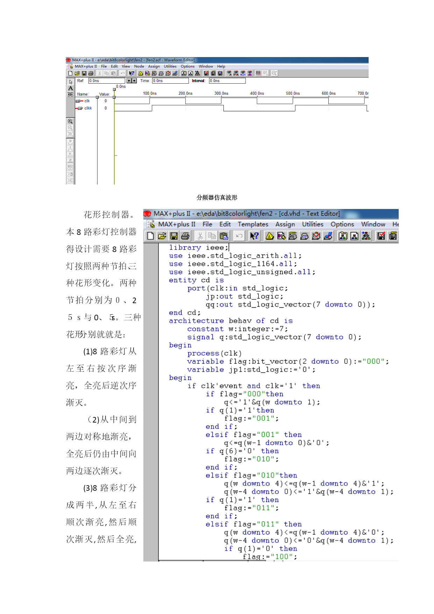The image size is (434, 614).
Task: Open the Simulator icon in Text Editor toolbar
Action: click(x=304, y=236)
